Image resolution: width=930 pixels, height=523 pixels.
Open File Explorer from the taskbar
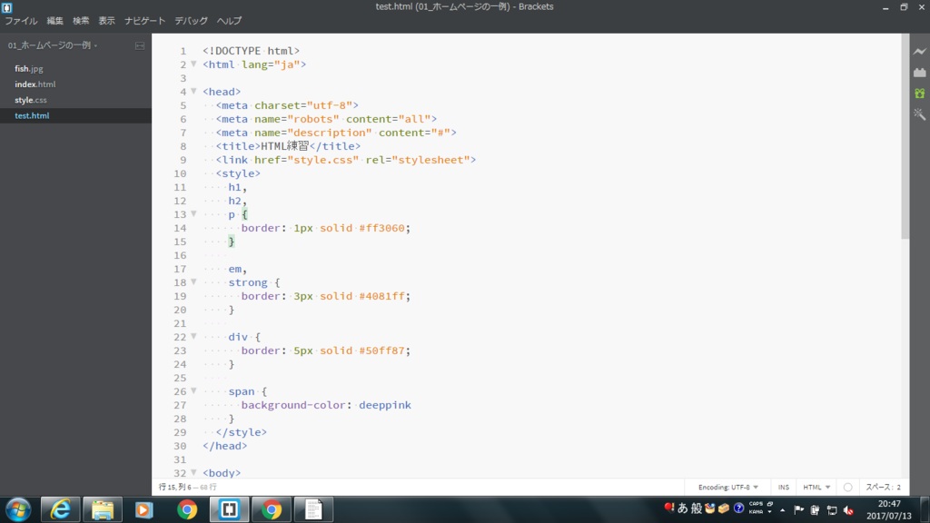click(103, 509)
